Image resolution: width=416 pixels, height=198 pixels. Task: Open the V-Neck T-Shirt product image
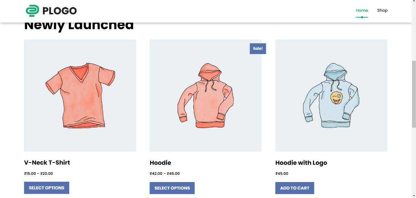click(x=80, y=95)
